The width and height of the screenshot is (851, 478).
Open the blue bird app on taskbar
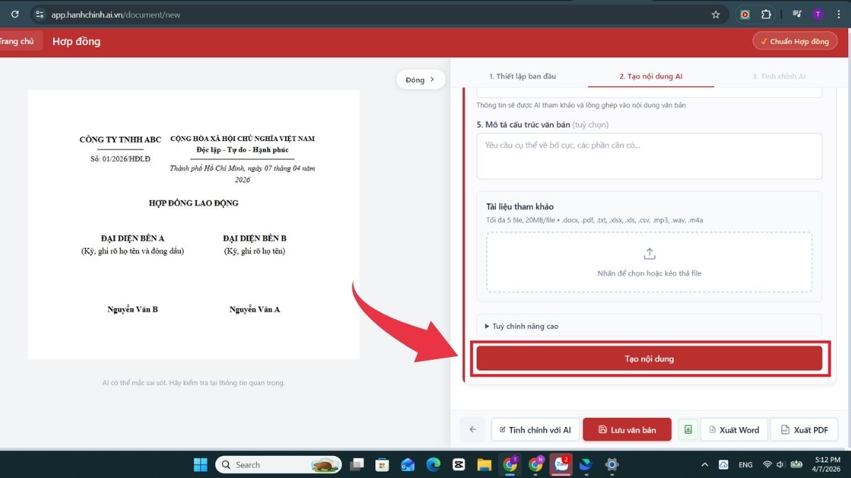pos(586,465)
